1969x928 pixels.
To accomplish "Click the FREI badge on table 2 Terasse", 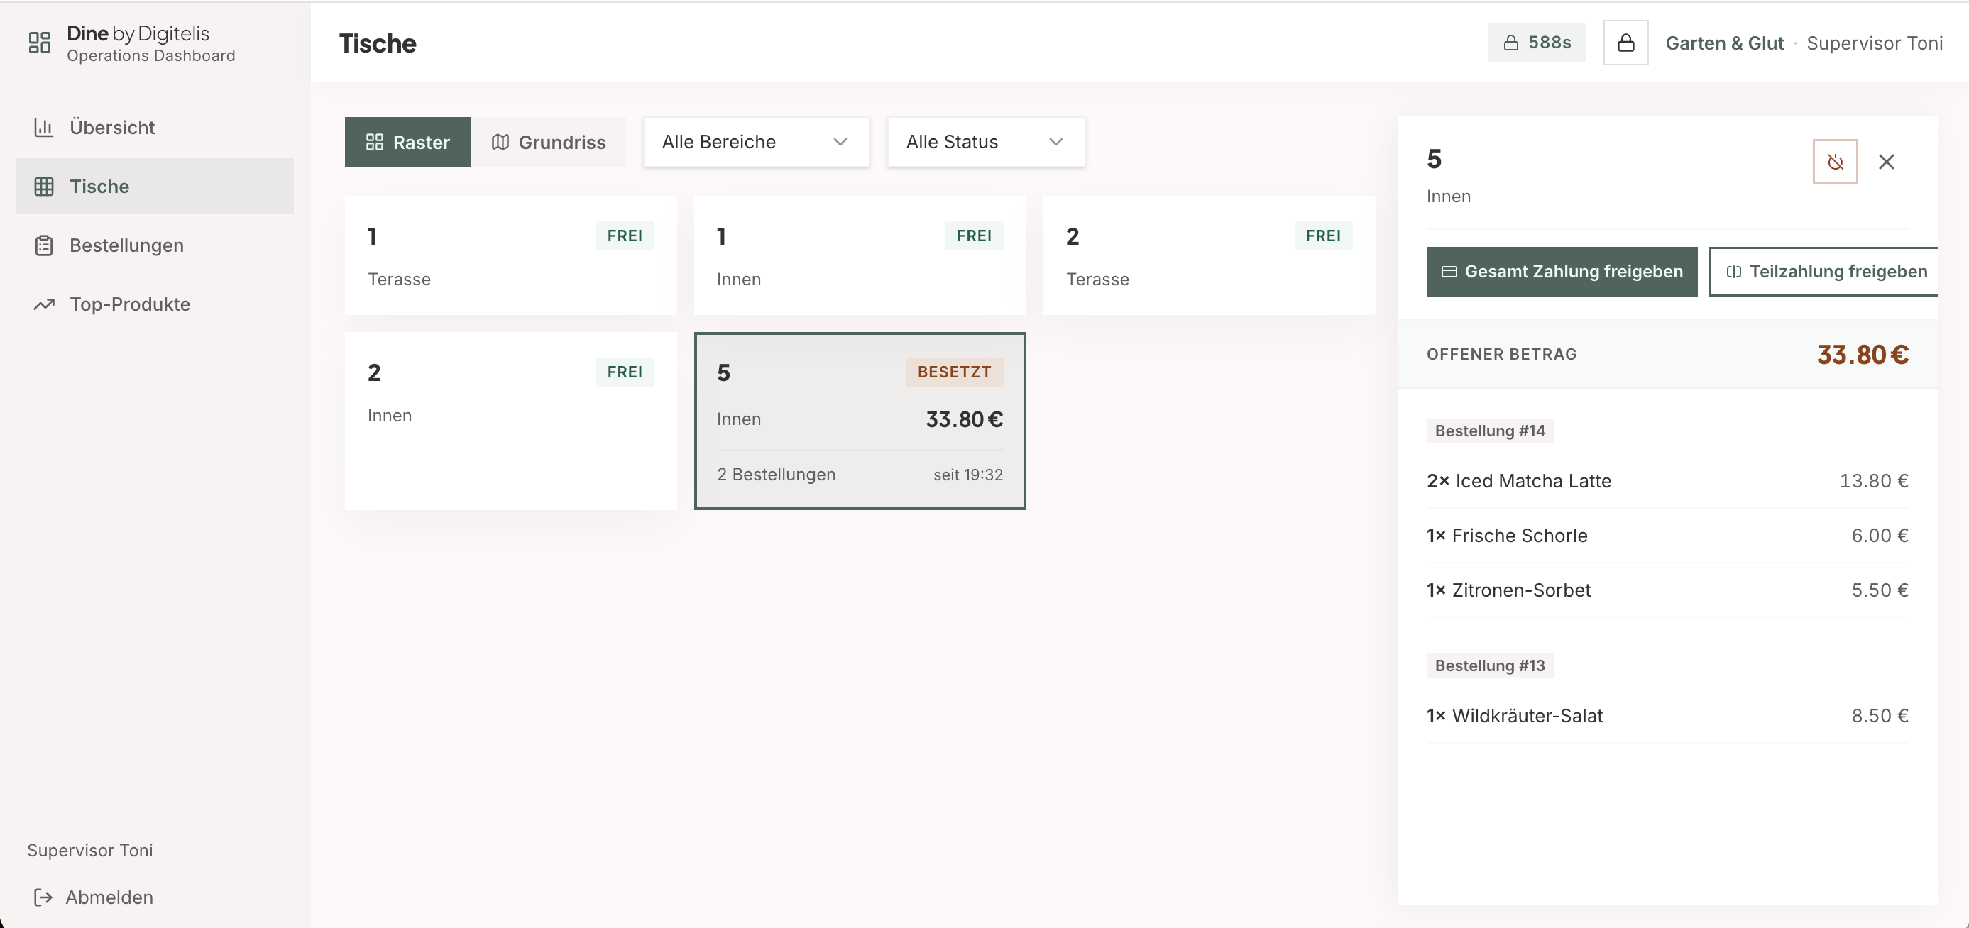I will pyautogui.click(x=1323, y=236).
